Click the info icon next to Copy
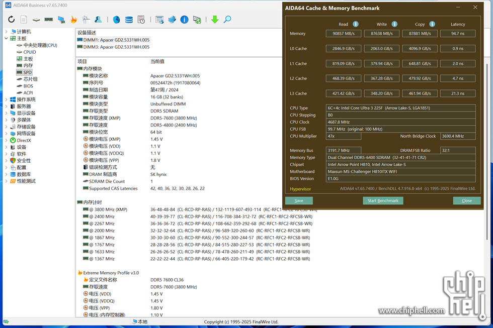 pyautogui.click(x=432, y=24)
